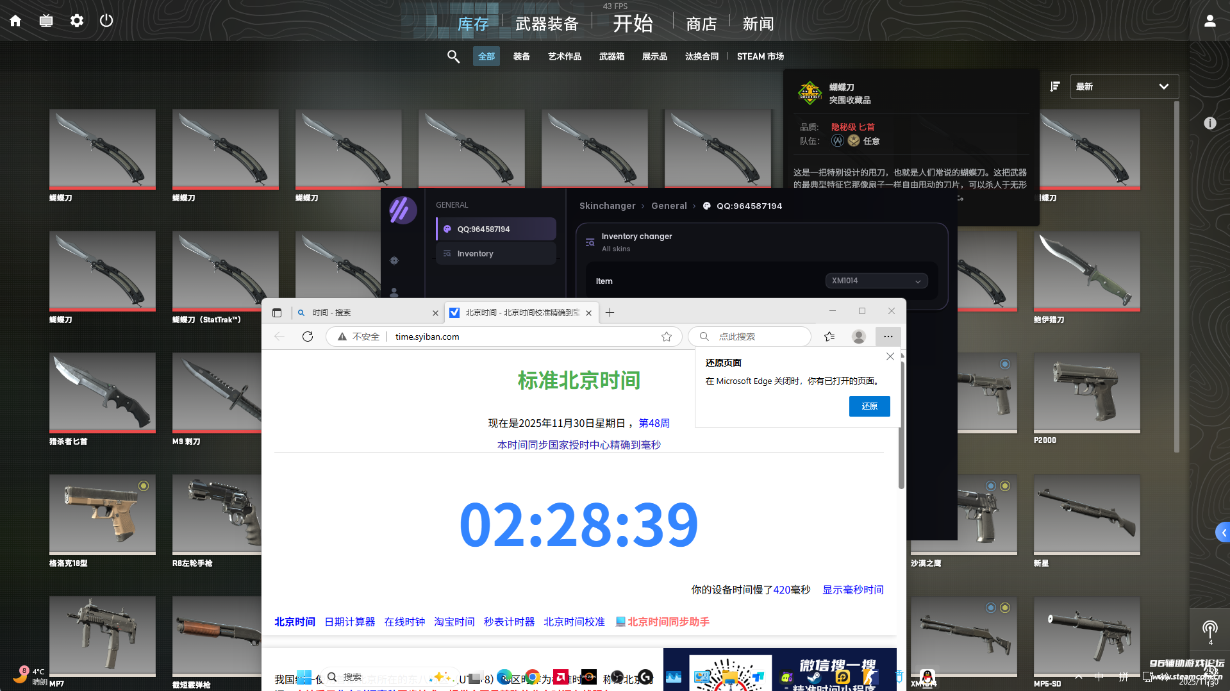This screenshot has height=691, width=1230.
Task: Open the inventory search magnifier icon
Action: [x=453, y=56]
